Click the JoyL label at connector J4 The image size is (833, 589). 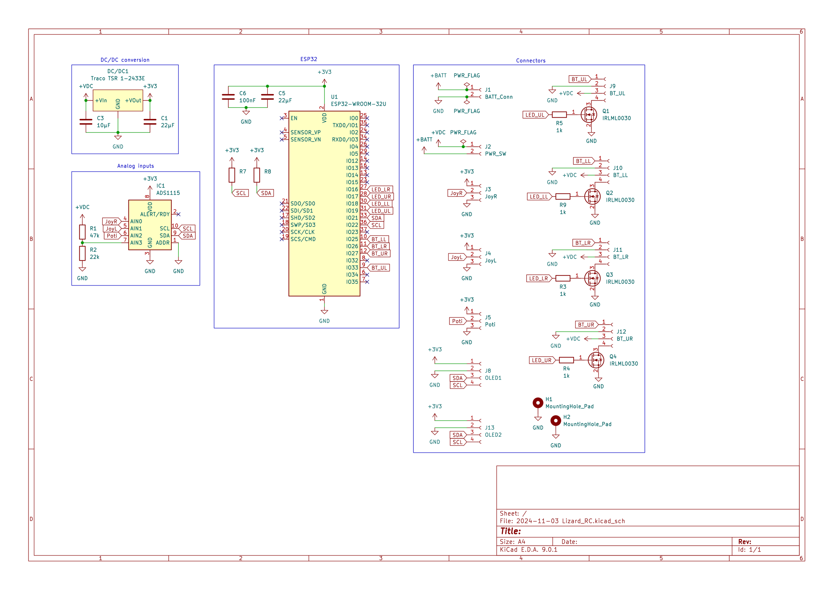(457, 257)
